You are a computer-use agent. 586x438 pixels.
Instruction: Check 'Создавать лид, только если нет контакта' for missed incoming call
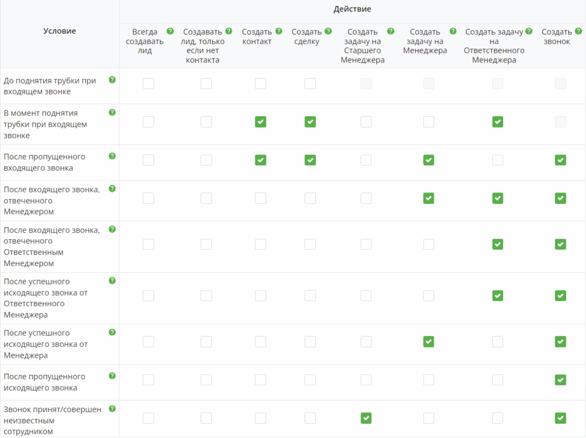click(x=206, y=160)
